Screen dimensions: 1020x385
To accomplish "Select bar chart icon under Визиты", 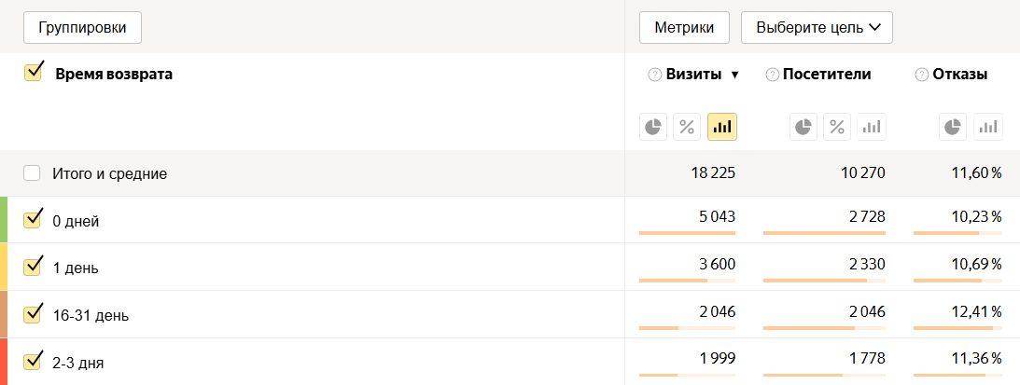I will tap(722, 127).
